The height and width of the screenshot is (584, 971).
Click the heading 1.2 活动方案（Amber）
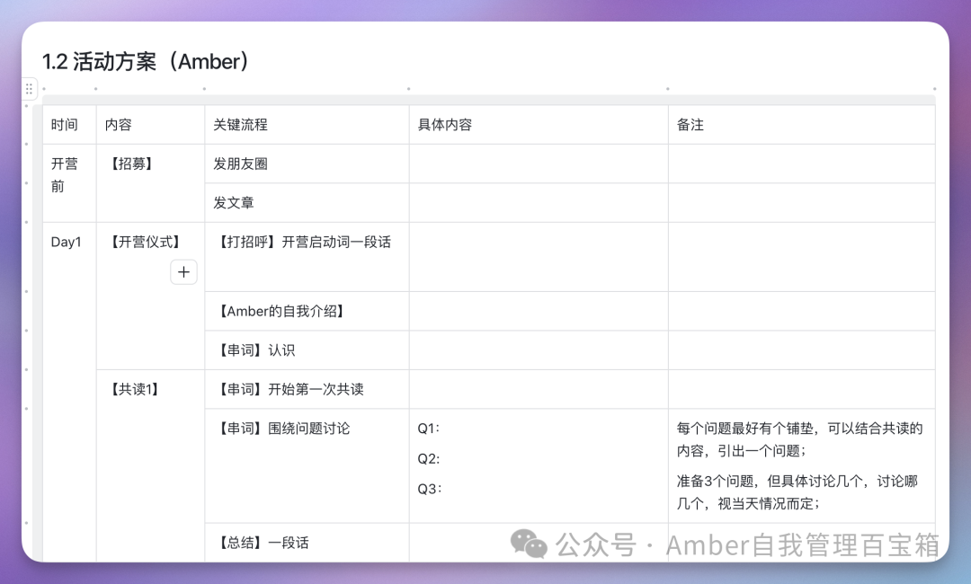147,61
